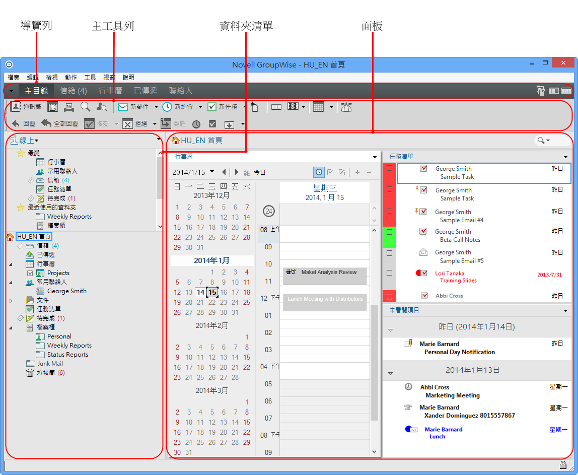The image size is (578, 475).
Task: Open the date 2014/1/15 dropdown
Action: tap(212, 171)
